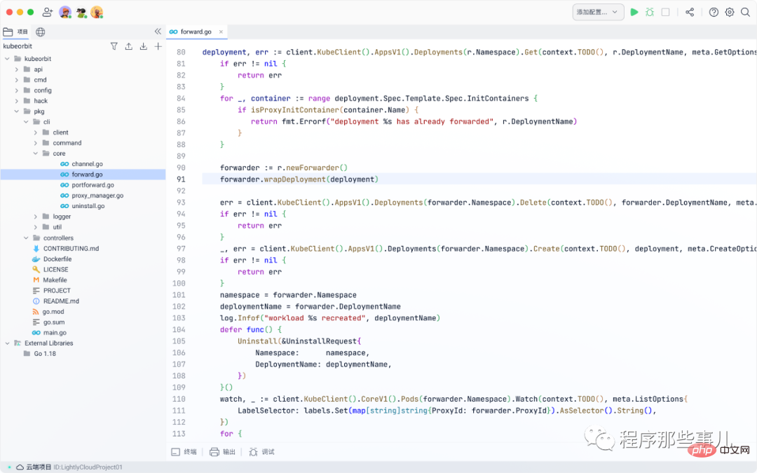757x473 pixels.
Task: Close the forward.go tab
Action: pyautogui.click(x=221, y=32)
